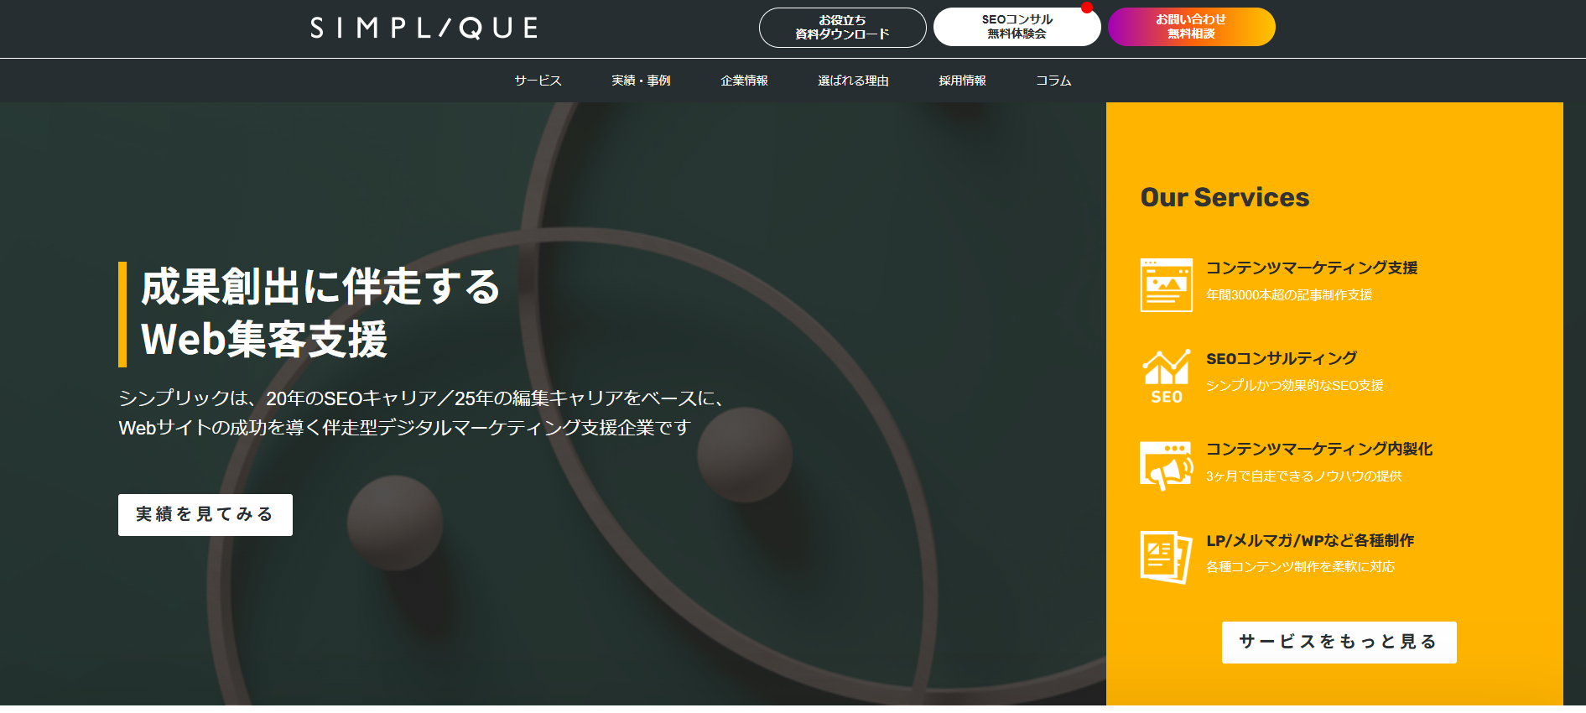The image size is (1586, 713).
Task: Click the megaphone in-house marketing icon
Action: coord(1166,466)
